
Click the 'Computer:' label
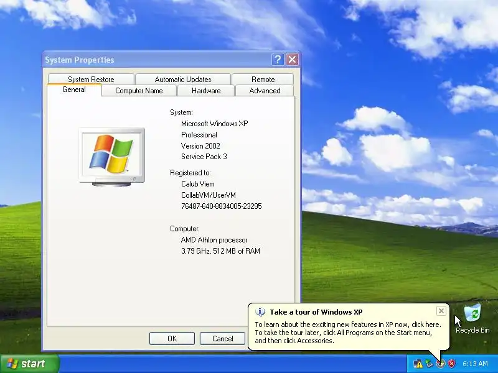pyautogui.click(x=185, y=228)
